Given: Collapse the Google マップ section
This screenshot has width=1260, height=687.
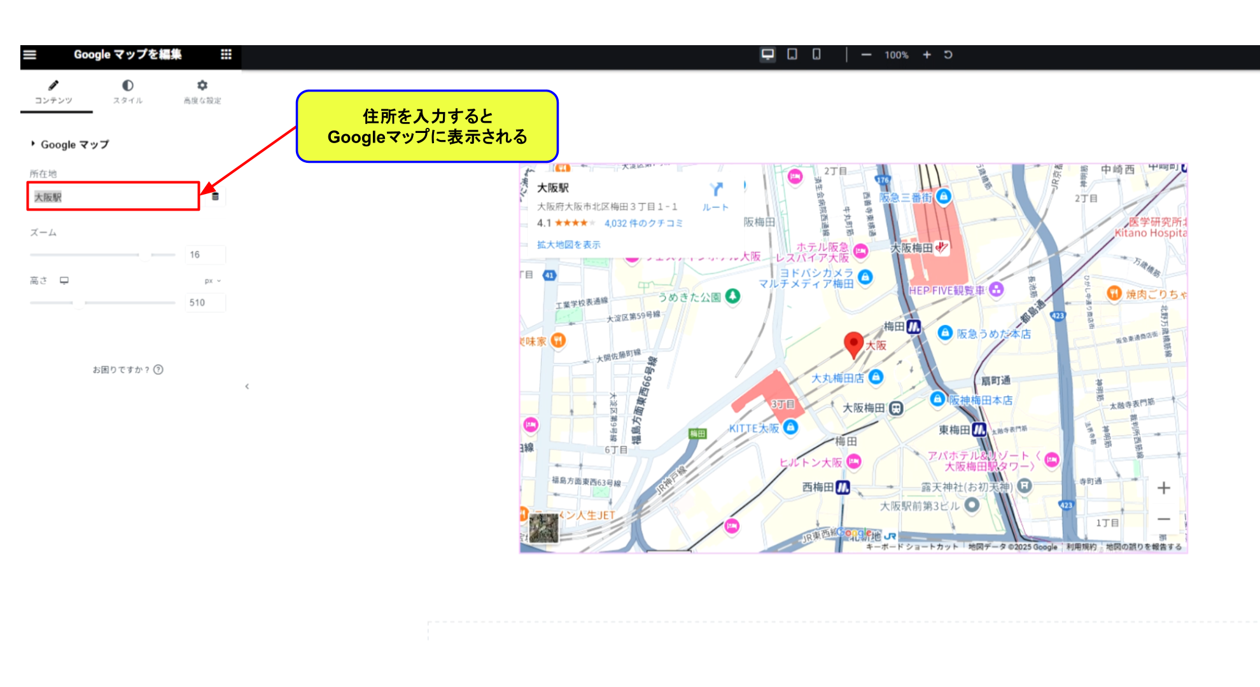Looking at the screenshot, I should (70, 144).
